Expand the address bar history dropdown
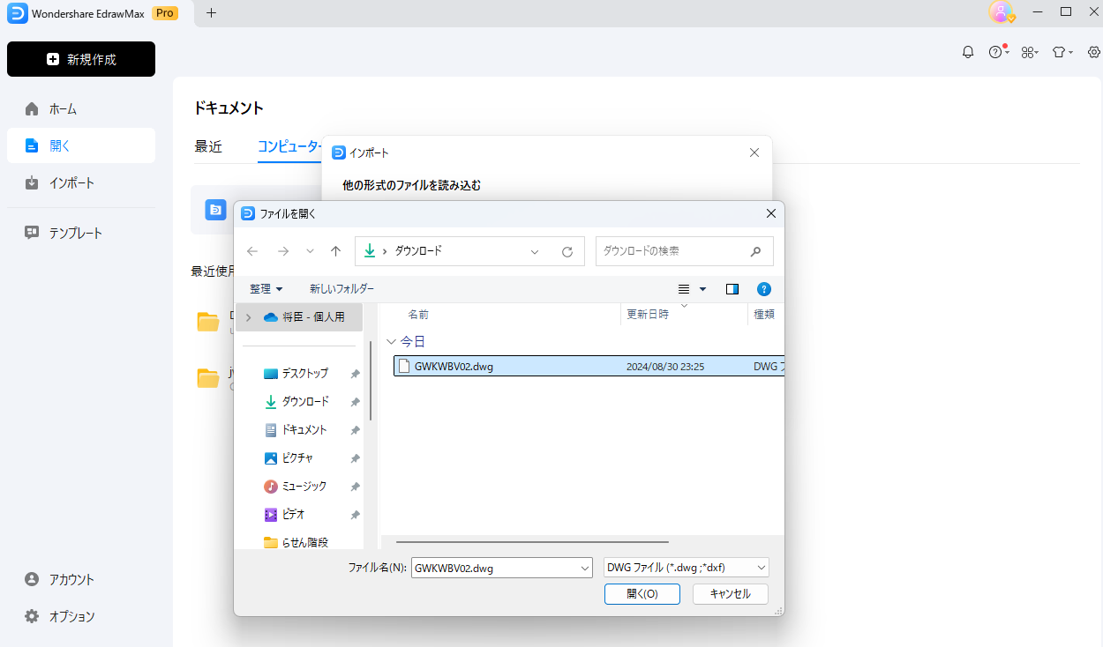 click(x=535, y=251)
